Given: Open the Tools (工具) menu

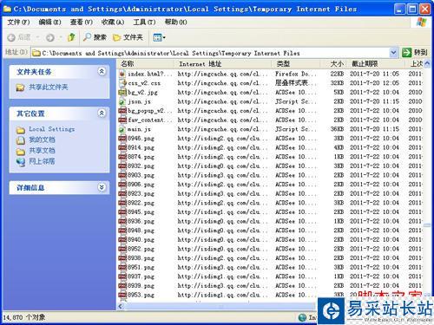Looking at the screenshot, I should coord(144,22).
